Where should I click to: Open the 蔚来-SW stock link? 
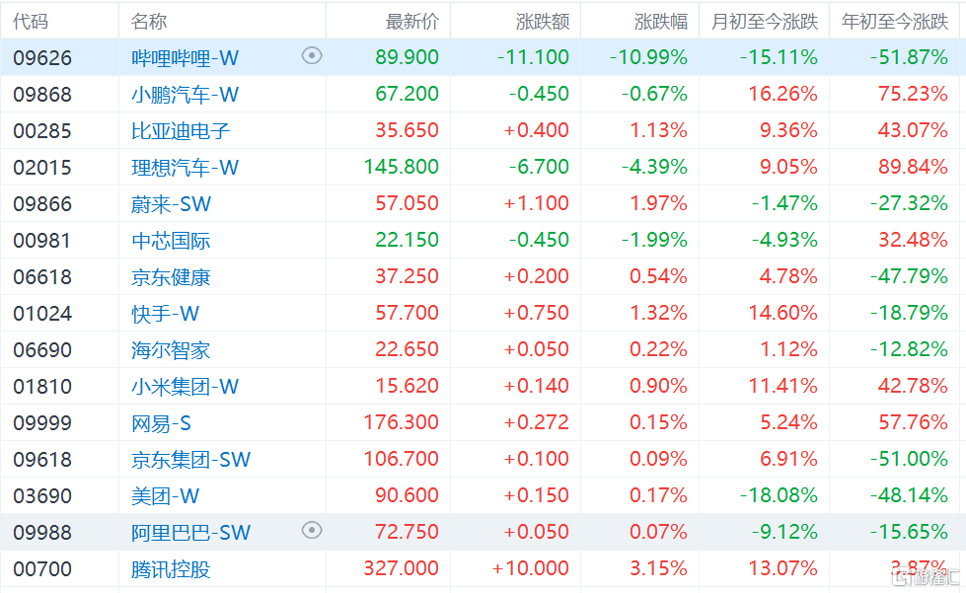pos(172,204)
